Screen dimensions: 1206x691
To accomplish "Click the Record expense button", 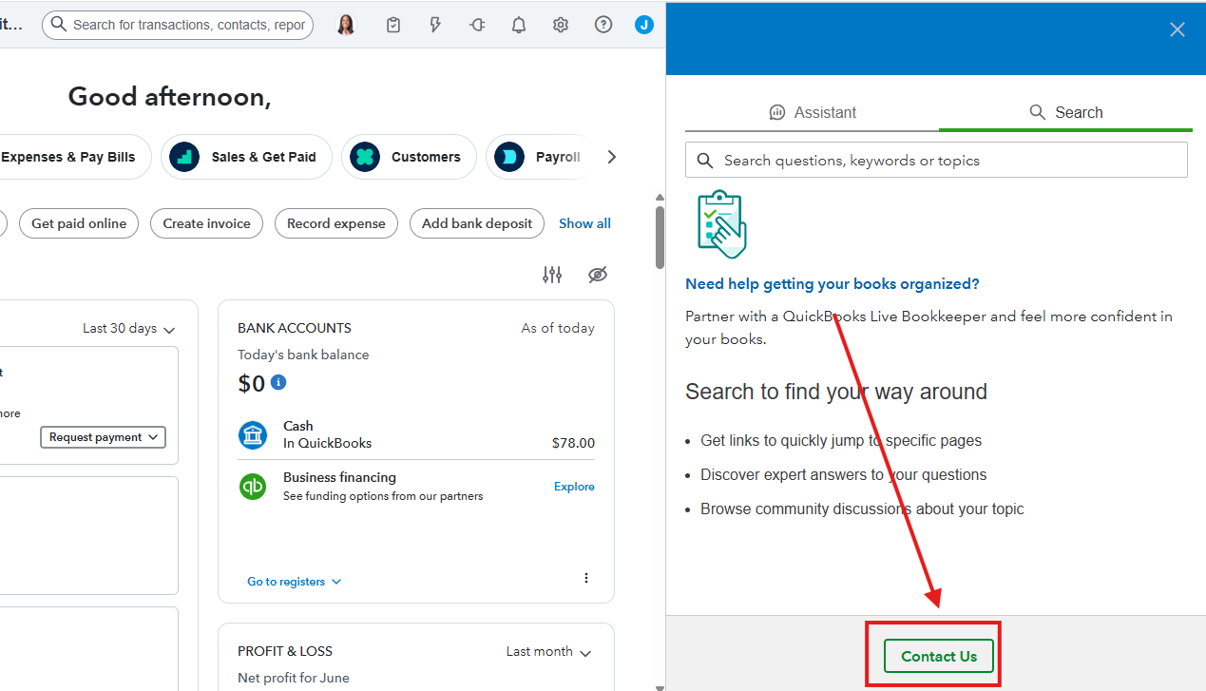I will pyautogui.click(x=336, y=223).
